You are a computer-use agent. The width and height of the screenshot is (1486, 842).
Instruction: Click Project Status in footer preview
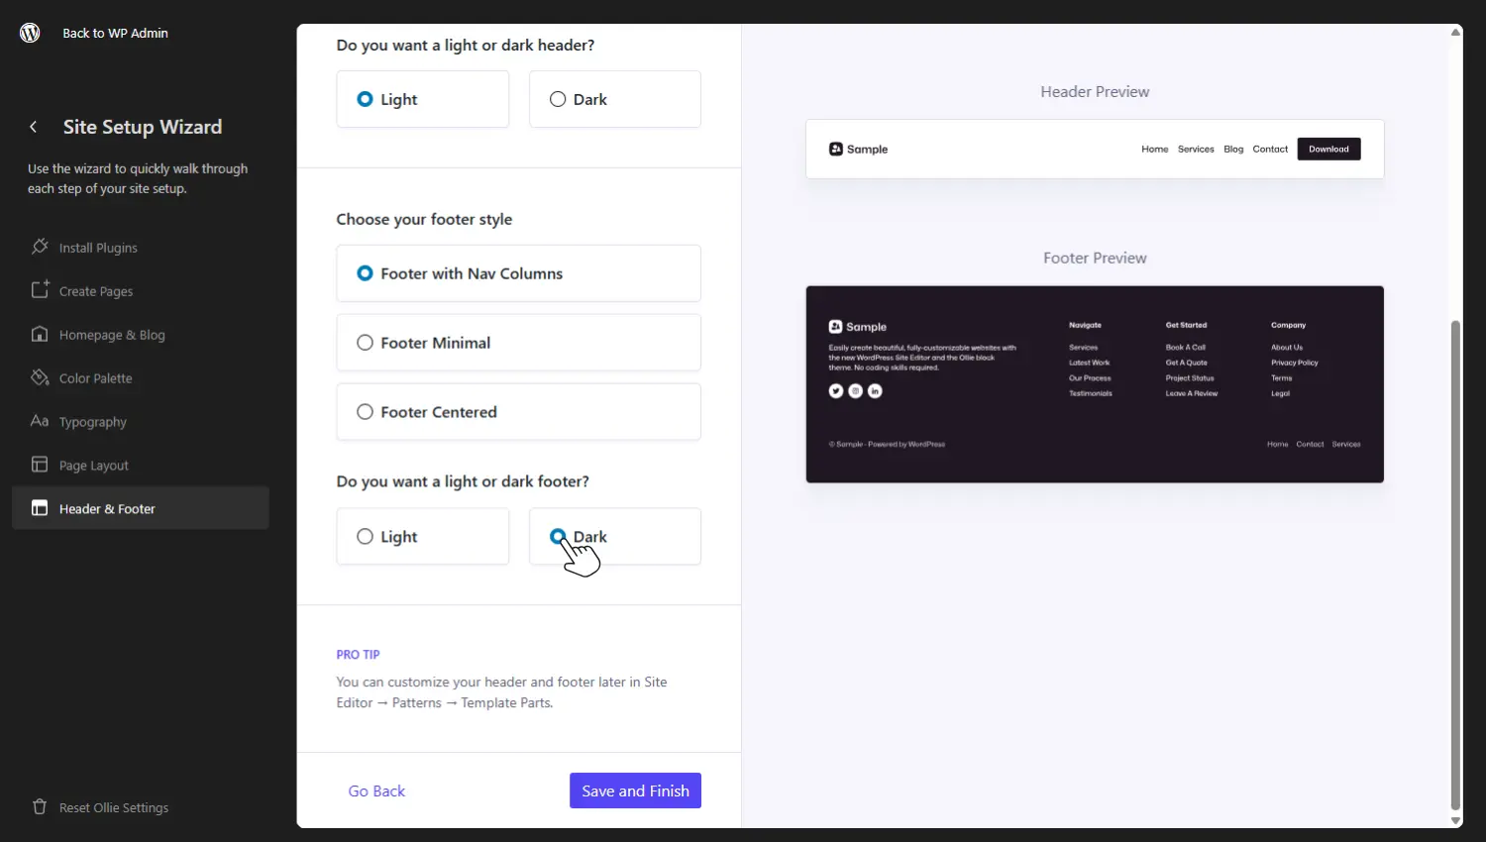1190,378
